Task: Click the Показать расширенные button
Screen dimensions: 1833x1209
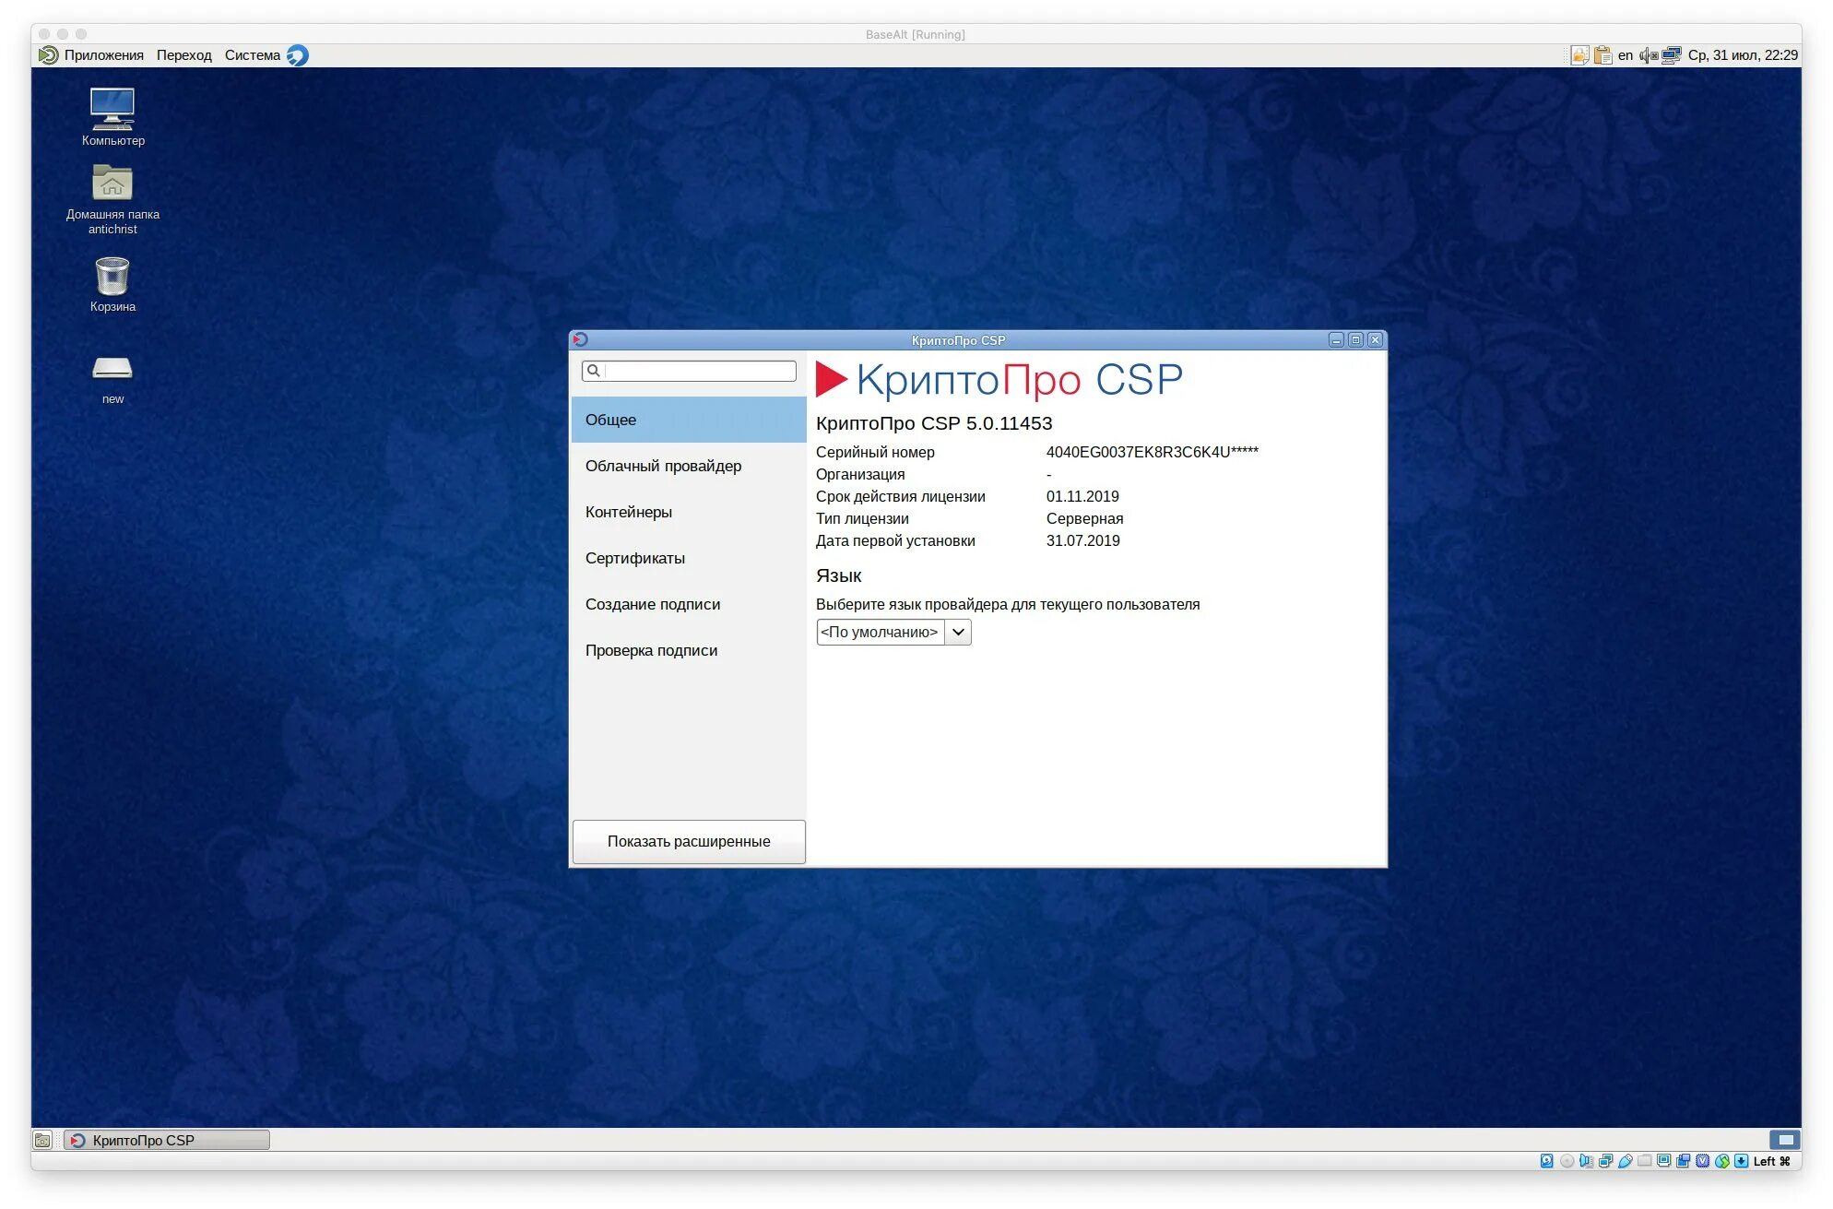Action: (689, 841)
